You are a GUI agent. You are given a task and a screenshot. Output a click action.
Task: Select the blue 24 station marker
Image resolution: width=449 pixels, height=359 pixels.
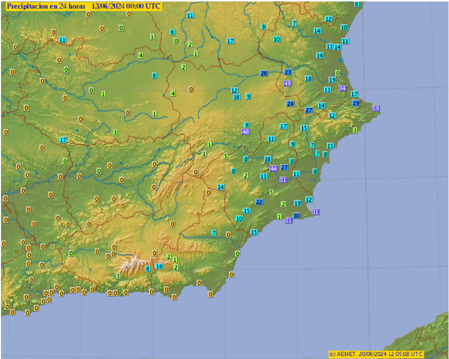pyautogui.click(x=290, y=104)
